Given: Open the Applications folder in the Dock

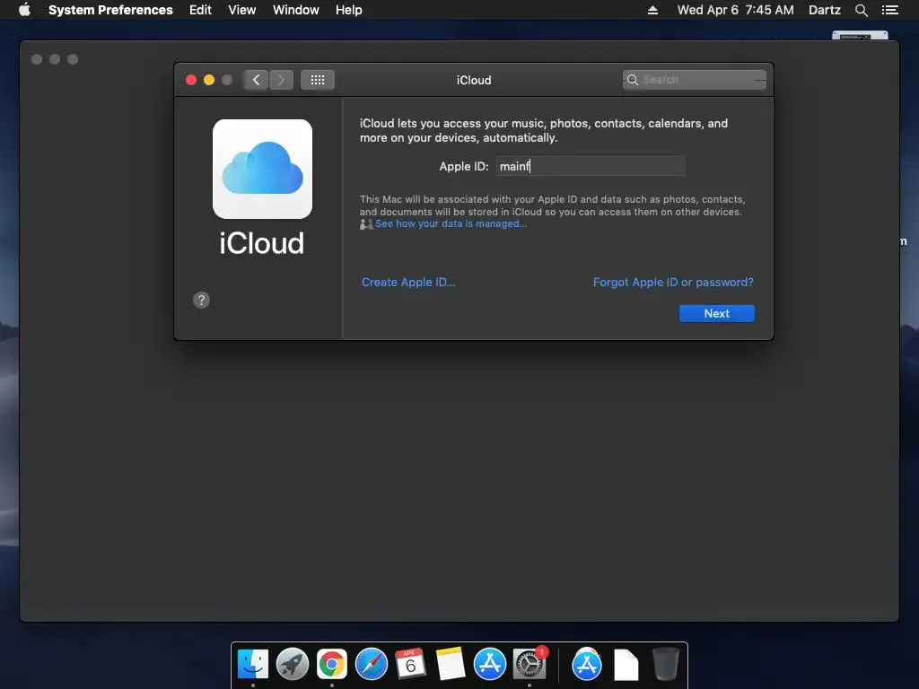Looking at the screenshot, I should 587,664.
